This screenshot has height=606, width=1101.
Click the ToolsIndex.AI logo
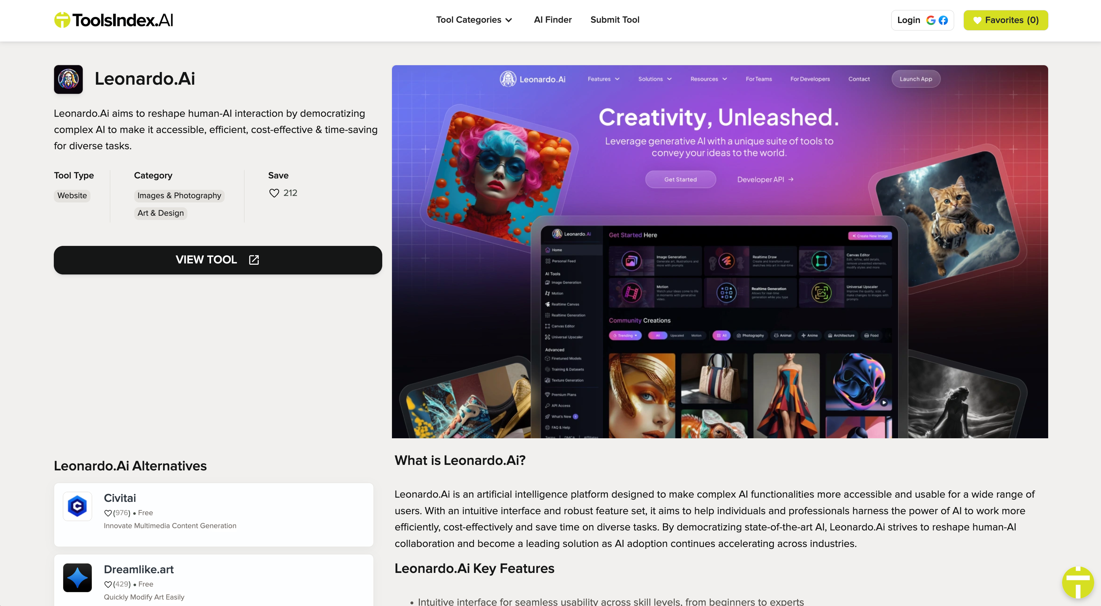point(113,20)
